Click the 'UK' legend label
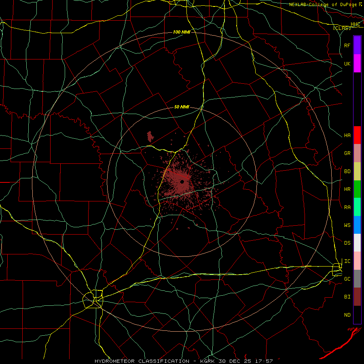Screen dimensions: 364x364 tap(347, 64)
